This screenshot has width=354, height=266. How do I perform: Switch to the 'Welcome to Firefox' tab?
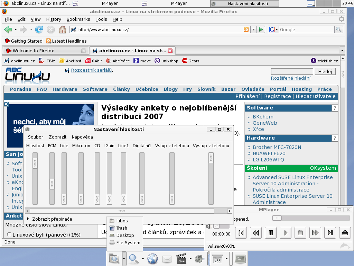(x=46, y=51)
